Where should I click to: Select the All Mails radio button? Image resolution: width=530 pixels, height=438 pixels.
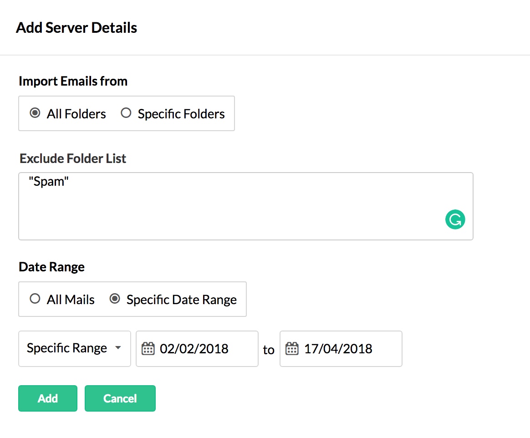35,299
